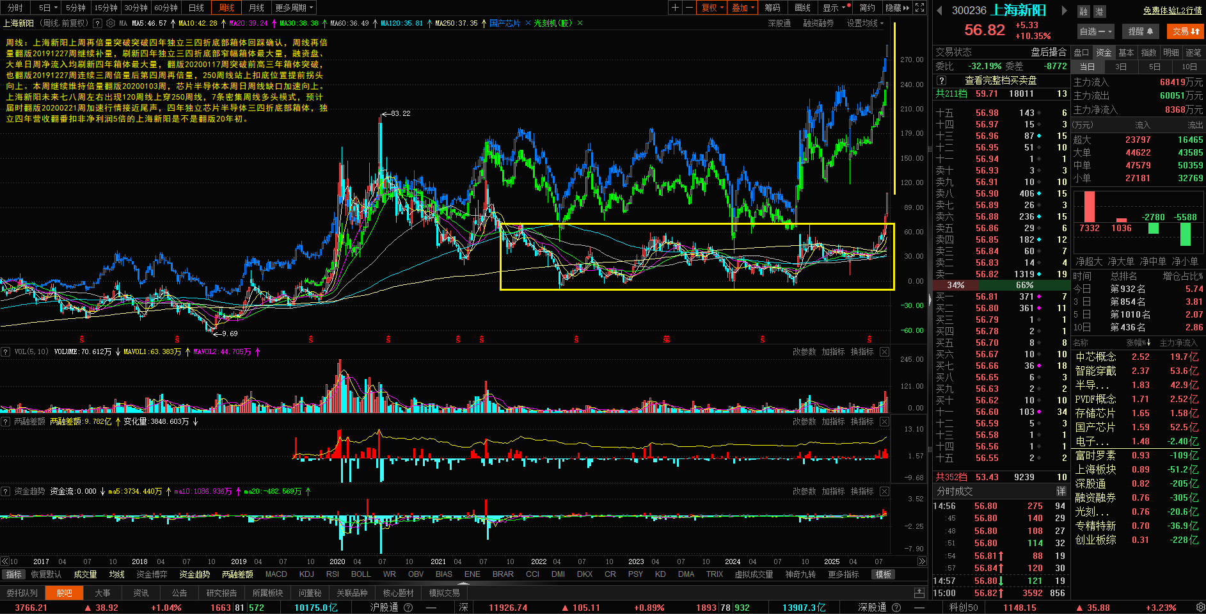Open the 设置均线 dropdown

tap(865, 23)
